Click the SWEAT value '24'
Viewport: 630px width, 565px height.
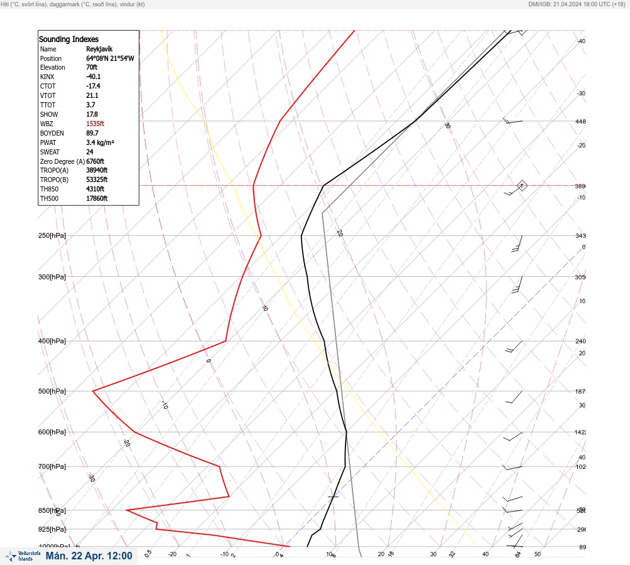click(90, 152)
